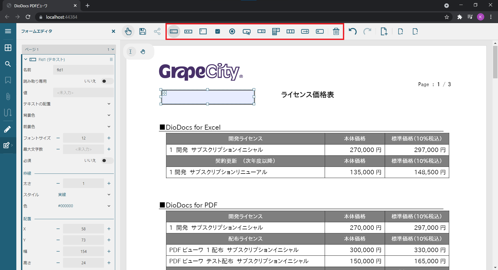
Task: Click the drag handle of Fld1 entry
Action: coord(111,59)
